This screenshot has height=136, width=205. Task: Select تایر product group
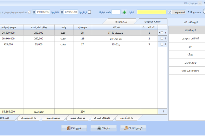pos(187,47)
